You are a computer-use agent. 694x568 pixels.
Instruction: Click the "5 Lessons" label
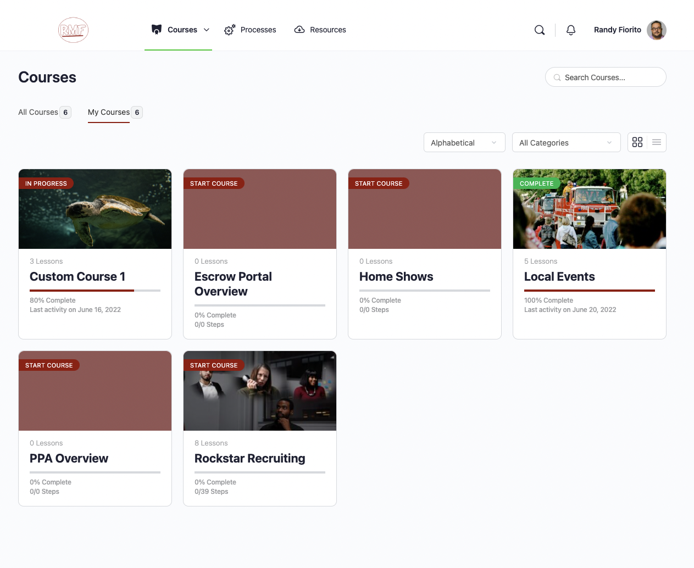coord(541,261)
